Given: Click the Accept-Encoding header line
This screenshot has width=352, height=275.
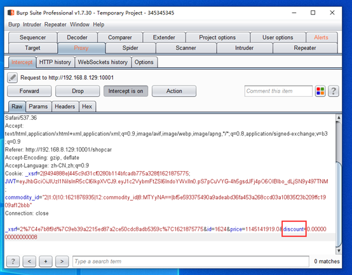Looking at the screenshot, I should [x=42, y=157].
